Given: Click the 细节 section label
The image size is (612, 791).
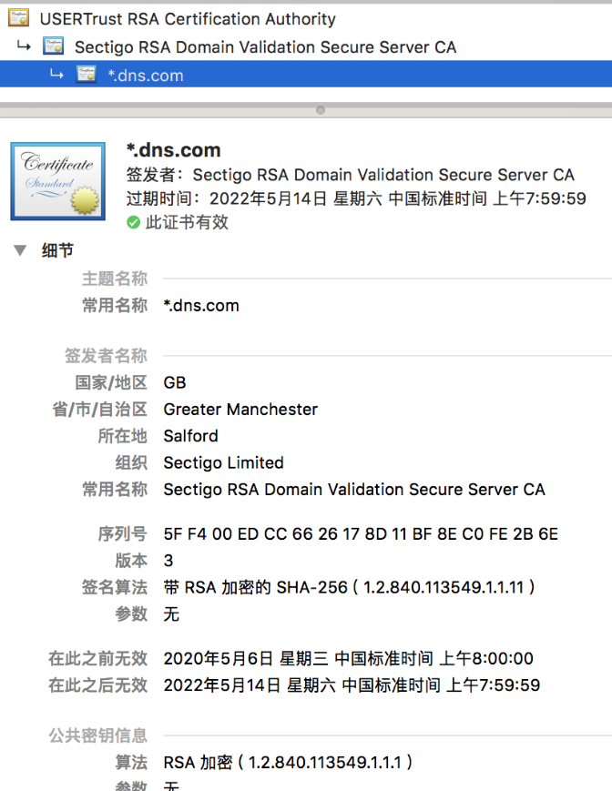Looking at the screenshot, I should (x=57, y=251).
